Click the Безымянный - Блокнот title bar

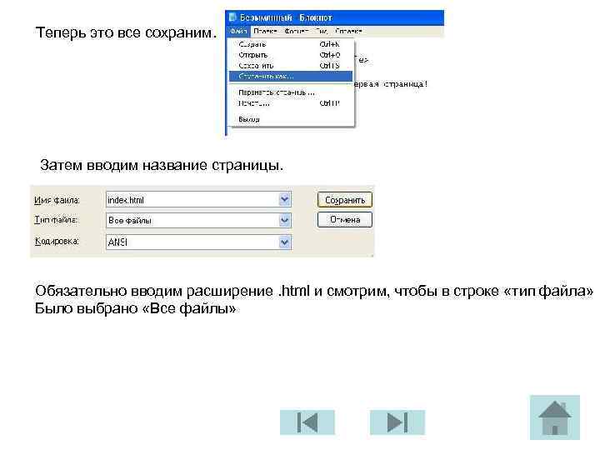[x=335, y=17]
